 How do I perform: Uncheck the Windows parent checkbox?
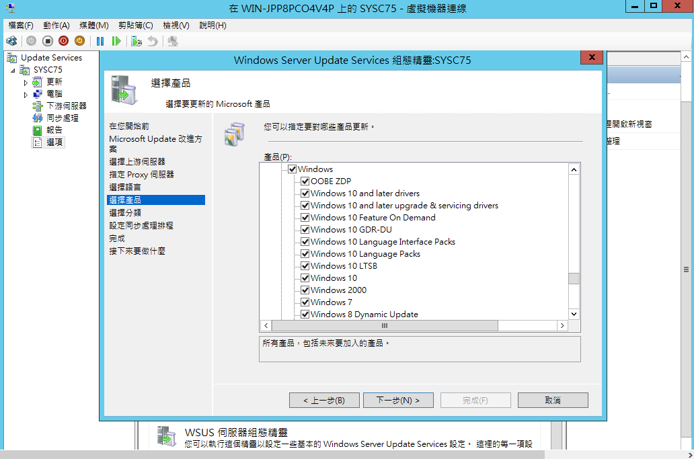(x=292, y=169)
